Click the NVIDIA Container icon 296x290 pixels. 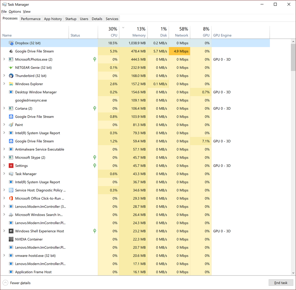[x=11, y=239]
